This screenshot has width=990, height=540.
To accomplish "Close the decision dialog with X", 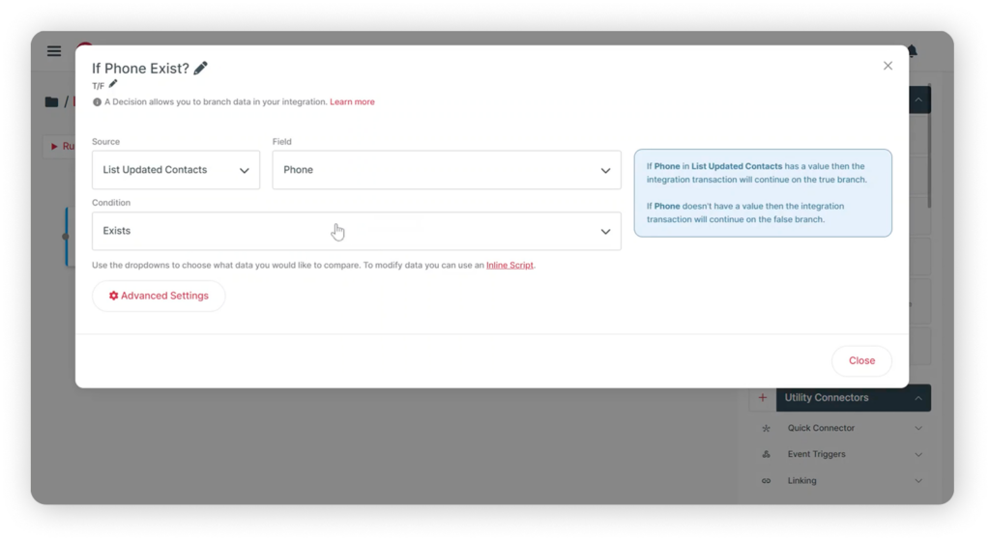I will (888, 66).
